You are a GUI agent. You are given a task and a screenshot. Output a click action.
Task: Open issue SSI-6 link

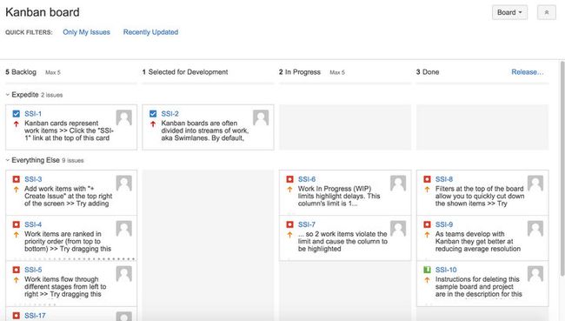click(x=307, y=179)
